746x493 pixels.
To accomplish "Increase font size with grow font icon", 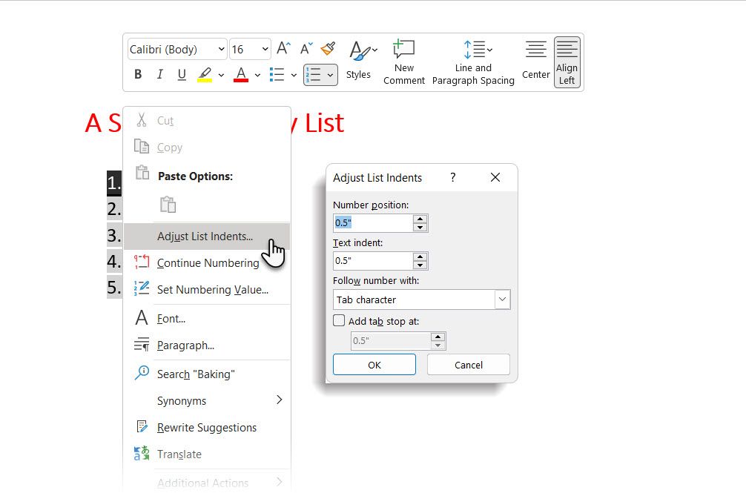I will (x=283, y=48).
